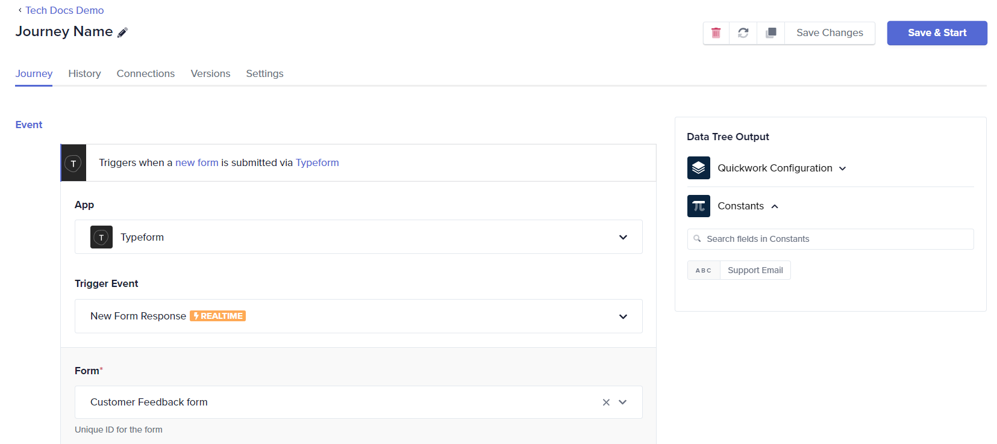This screenshot has width=997, height=444.
Task: Click the Typeform logo inside the App field
Action: click(101, 237)
